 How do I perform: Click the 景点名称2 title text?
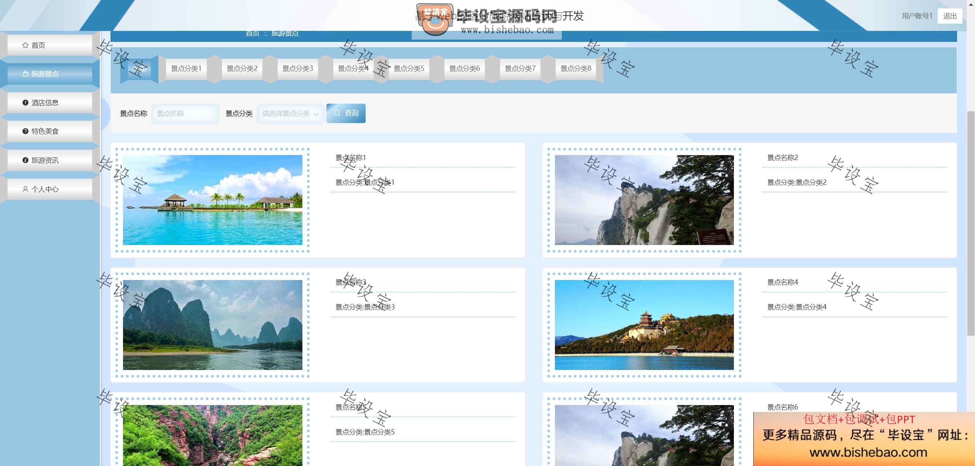tap(782, 157)
